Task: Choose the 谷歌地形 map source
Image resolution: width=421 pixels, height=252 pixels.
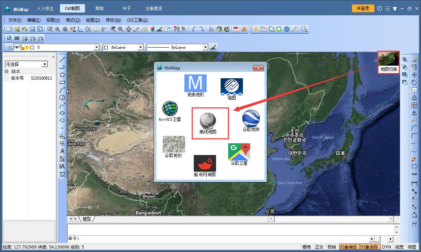Action: pyautogui.click(x=174, y=147)
